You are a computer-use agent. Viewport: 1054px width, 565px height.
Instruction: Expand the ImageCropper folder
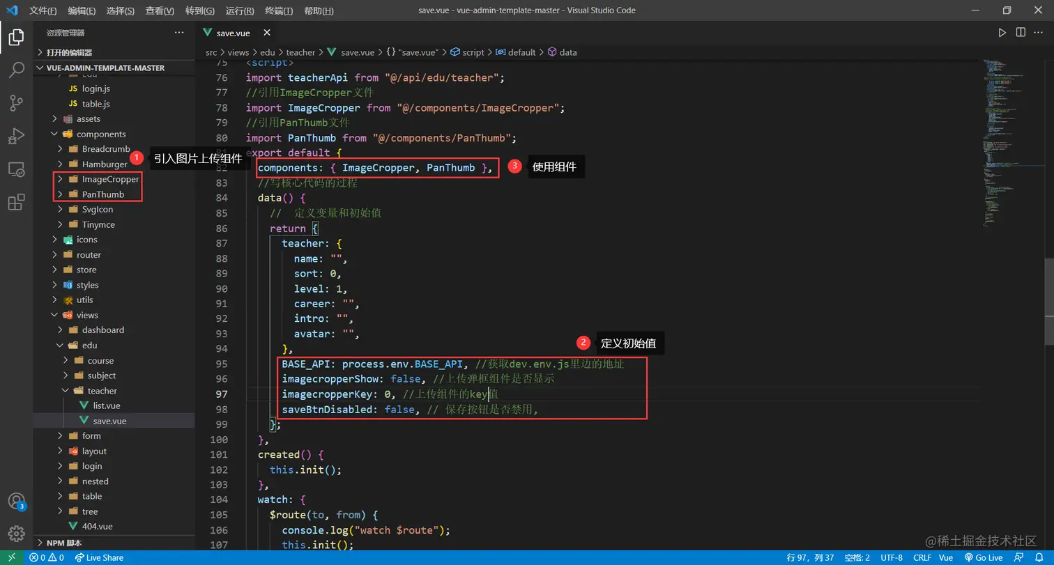(x=114, y=179)
